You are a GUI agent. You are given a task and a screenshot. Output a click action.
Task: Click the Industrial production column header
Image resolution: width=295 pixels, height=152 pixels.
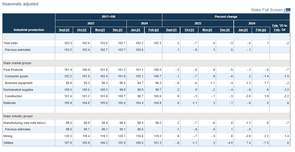pos(29,30)
